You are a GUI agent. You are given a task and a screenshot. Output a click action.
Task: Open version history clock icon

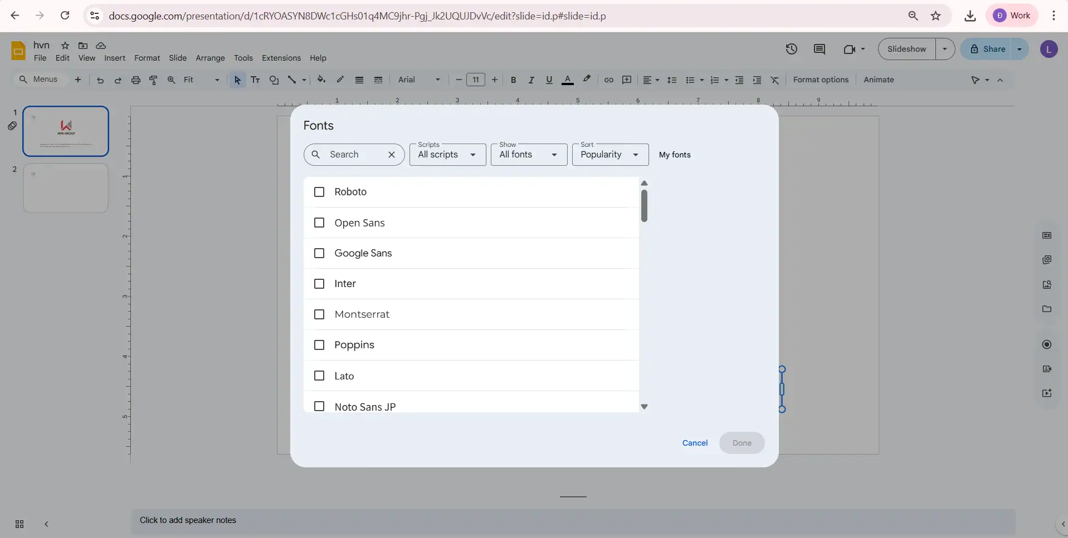pos(792,49)
